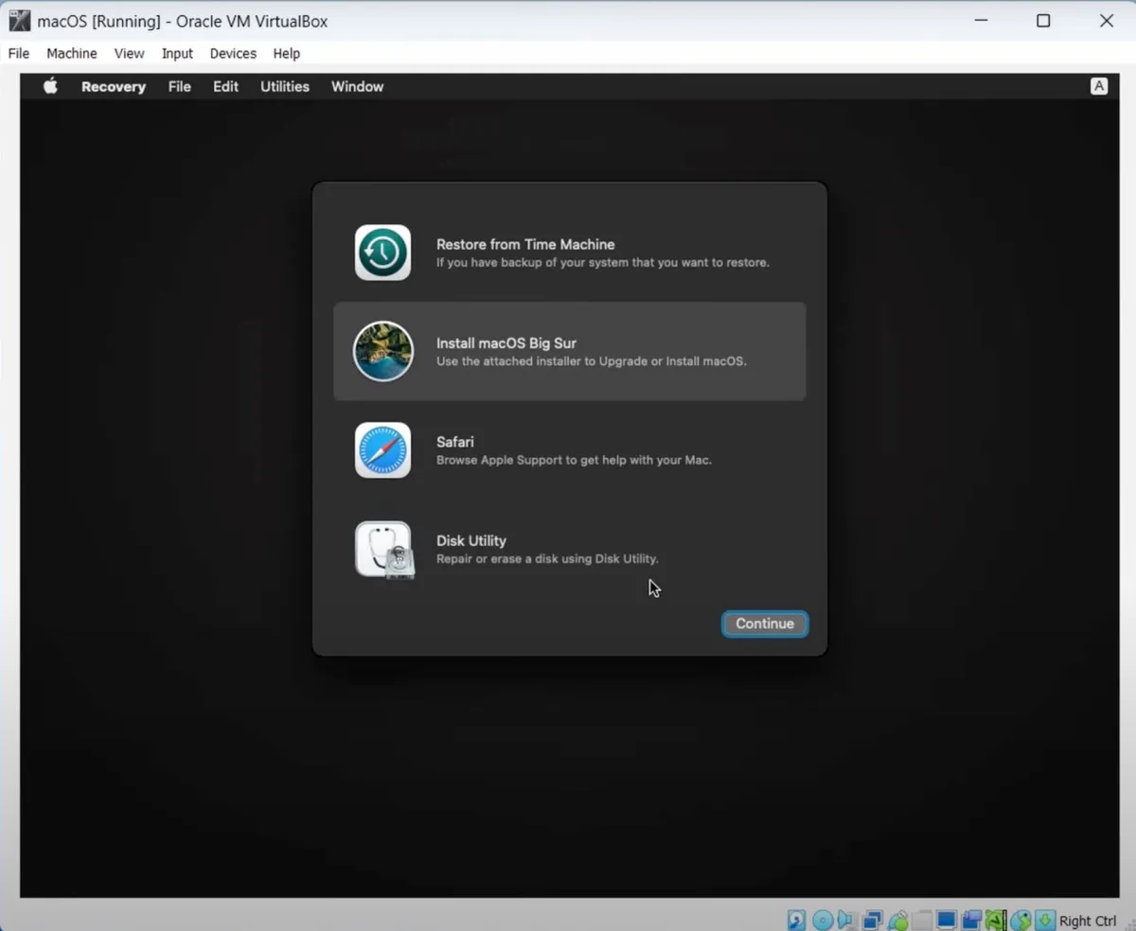This screenshot has width=1136, height=931.
Task: Click the Safari compass icon
Action: tap(382, 450)
